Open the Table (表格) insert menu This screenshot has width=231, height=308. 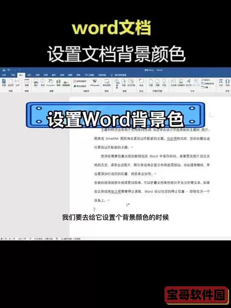pos(26,83)
